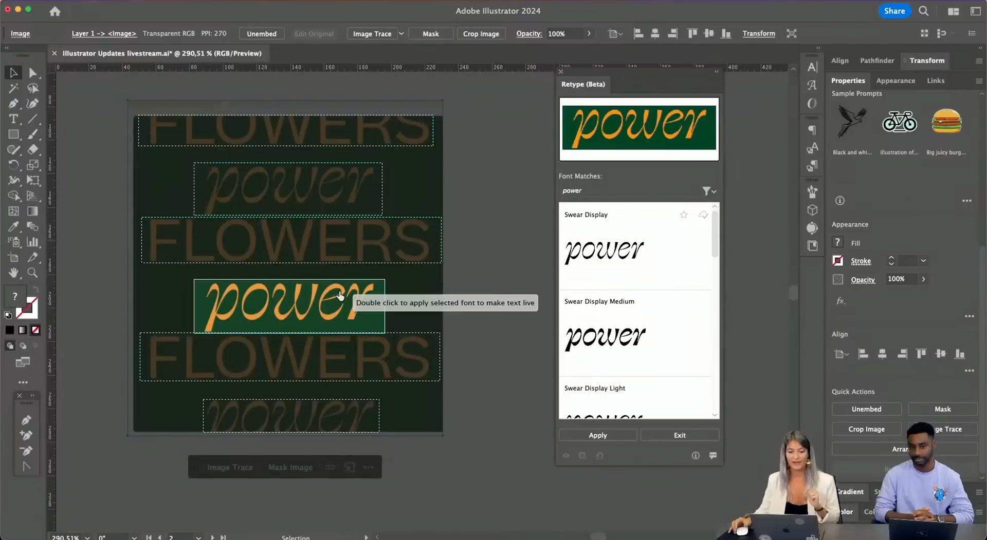Select the Zoom tool
The width and height of the screenshot is (987, 540).
[33, 273]
